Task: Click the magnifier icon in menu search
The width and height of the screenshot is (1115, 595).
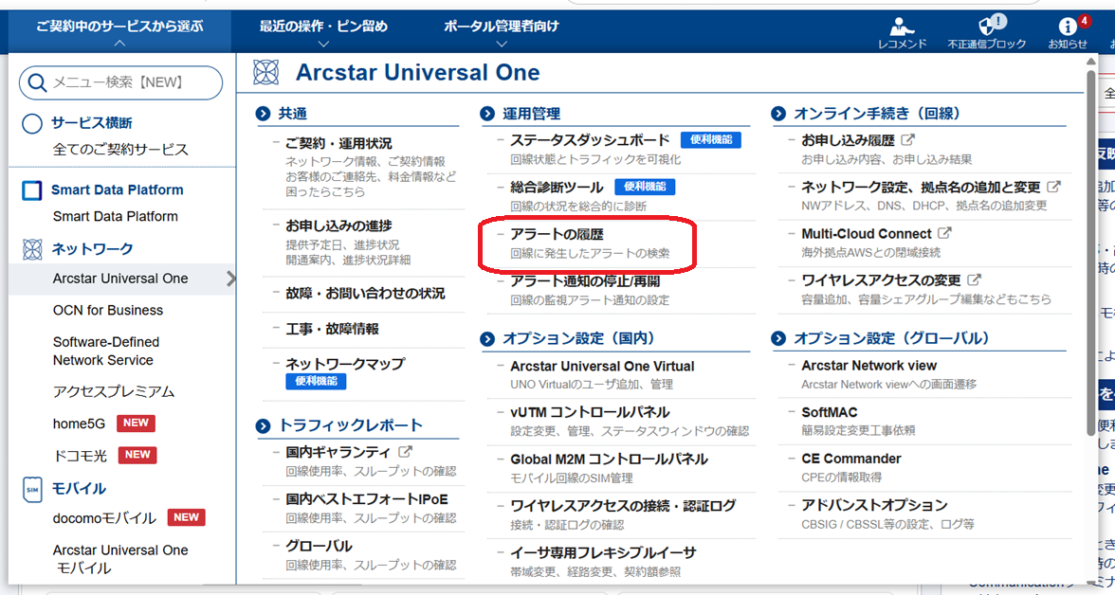Action: pos(36,83)
